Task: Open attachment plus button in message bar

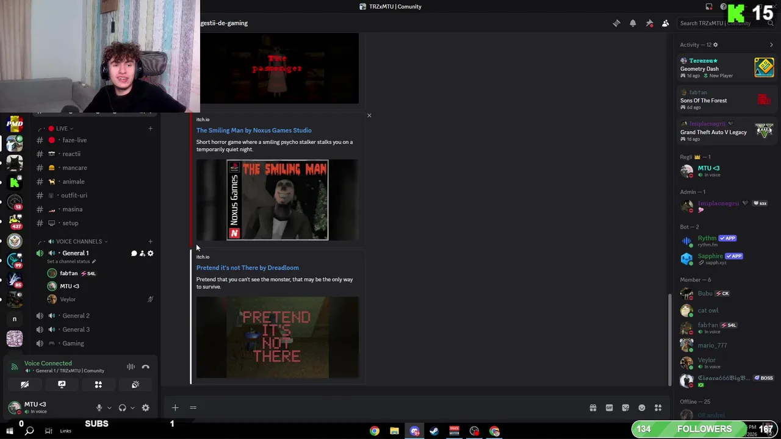Action: pos(175,408)
